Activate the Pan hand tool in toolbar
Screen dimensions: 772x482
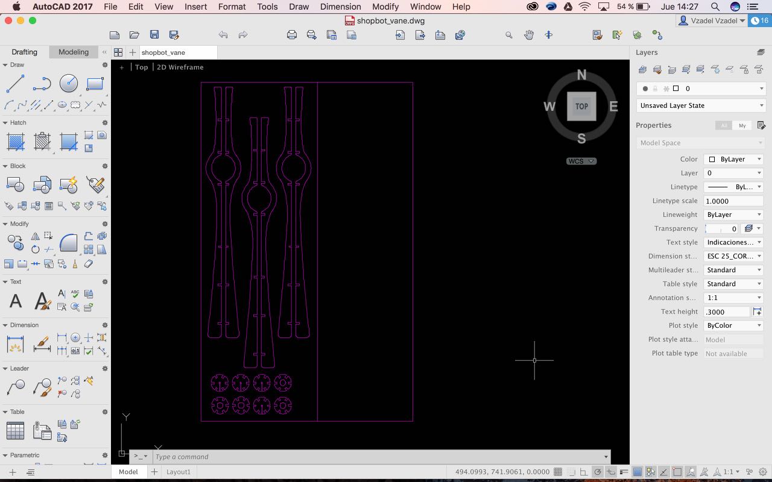click(x=529, y=35)
